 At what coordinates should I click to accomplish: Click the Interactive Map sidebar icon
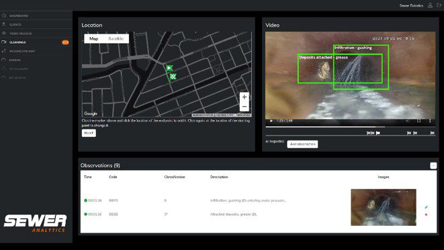click(3, 51)
